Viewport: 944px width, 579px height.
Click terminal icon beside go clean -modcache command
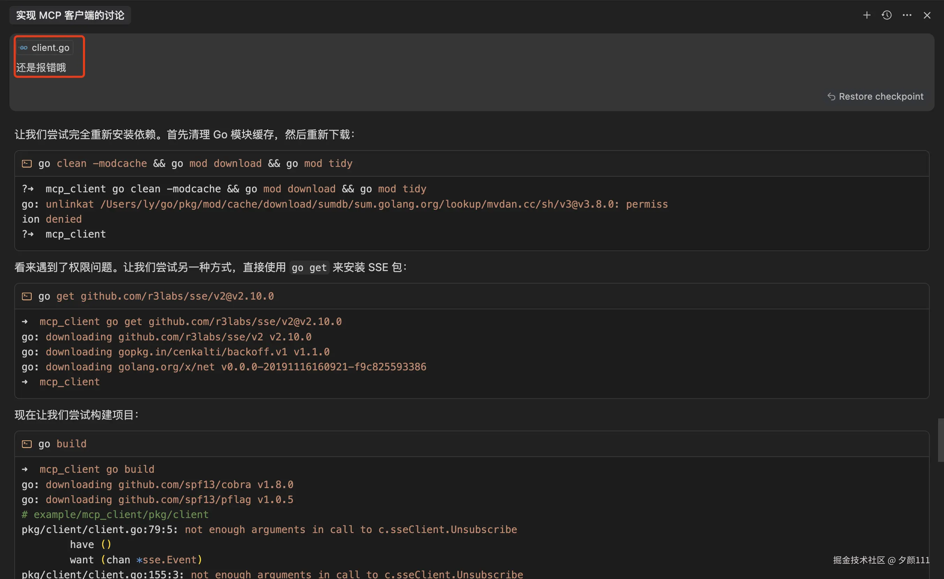click(x=27, y=164)
